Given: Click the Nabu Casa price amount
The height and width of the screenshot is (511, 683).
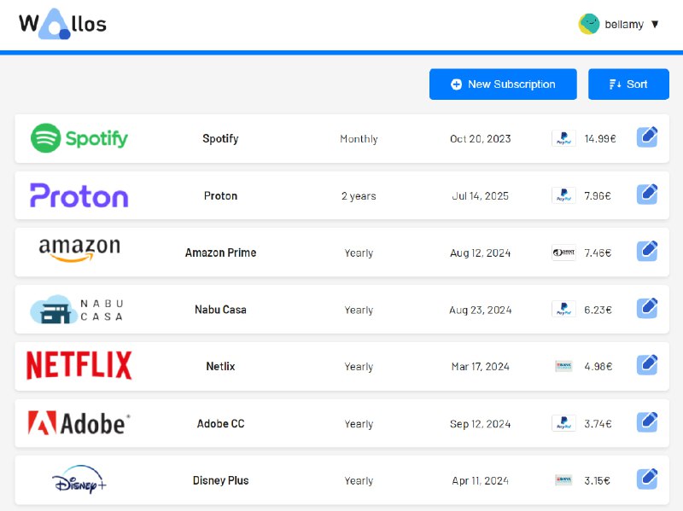Looking at the screenshot, I should (x=598, y=310).
